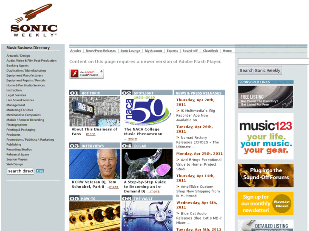The image size is (309, 231).
Task: Open Duplication / Manufacturing category
Action: pos(26,70)
